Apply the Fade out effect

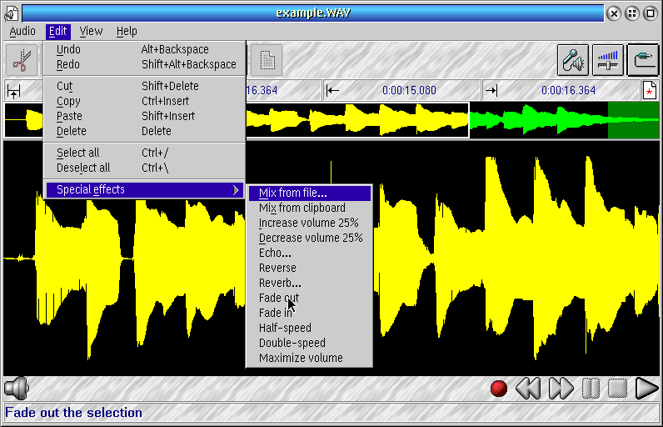coord(310,299)
